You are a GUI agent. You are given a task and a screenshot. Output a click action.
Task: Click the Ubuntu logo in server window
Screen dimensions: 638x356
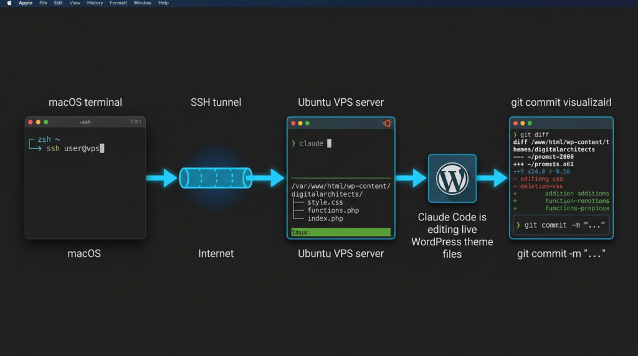click(387, 123)
